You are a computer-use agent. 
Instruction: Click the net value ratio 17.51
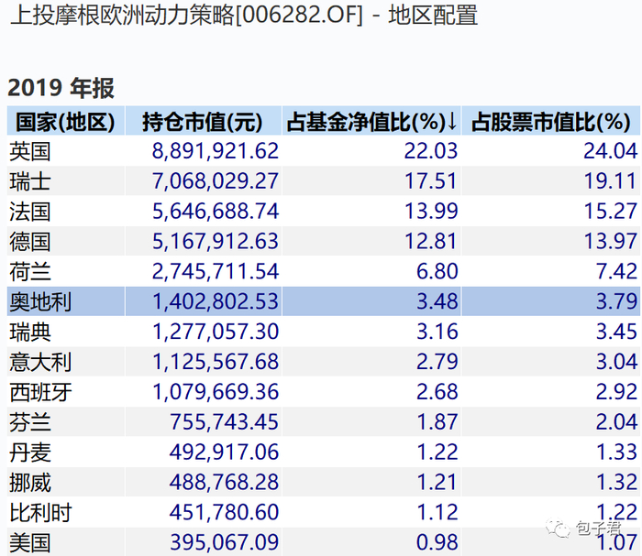[x=431, y=181]
